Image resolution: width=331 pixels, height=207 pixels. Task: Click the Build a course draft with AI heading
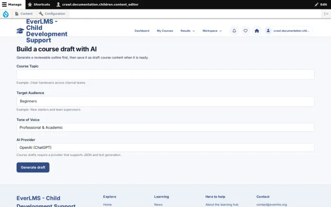pos(57,49)
